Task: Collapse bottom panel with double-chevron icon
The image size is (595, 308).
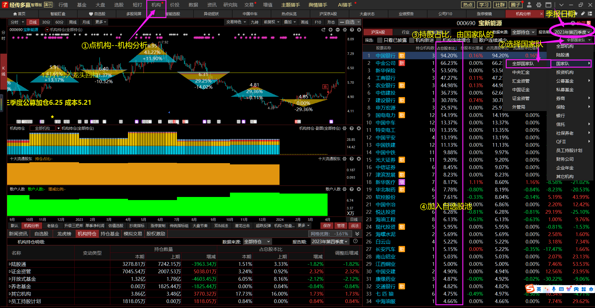Action: [357, 234]
